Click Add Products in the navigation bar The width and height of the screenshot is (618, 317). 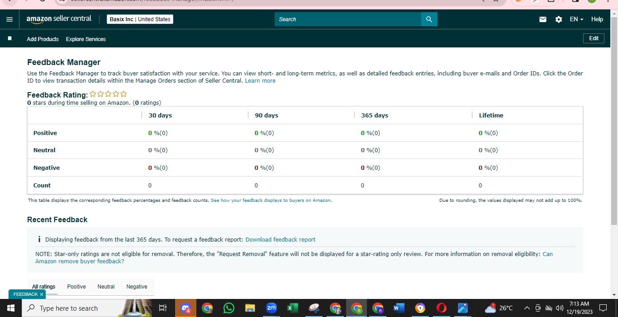(43, 39)
